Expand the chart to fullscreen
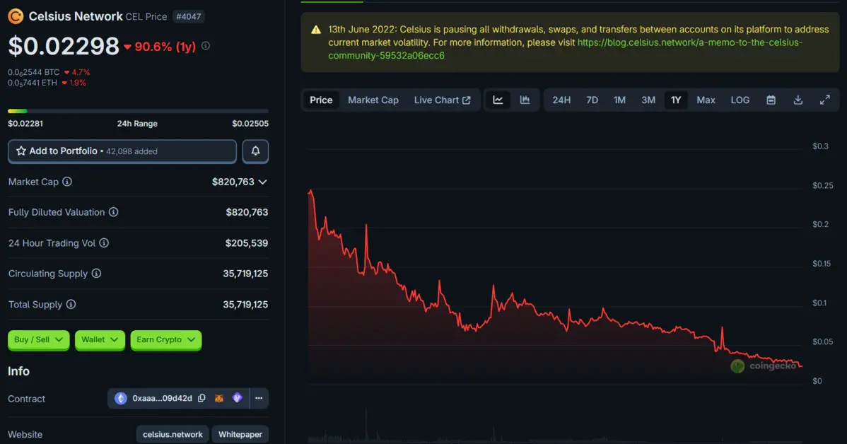 point(824,100)
